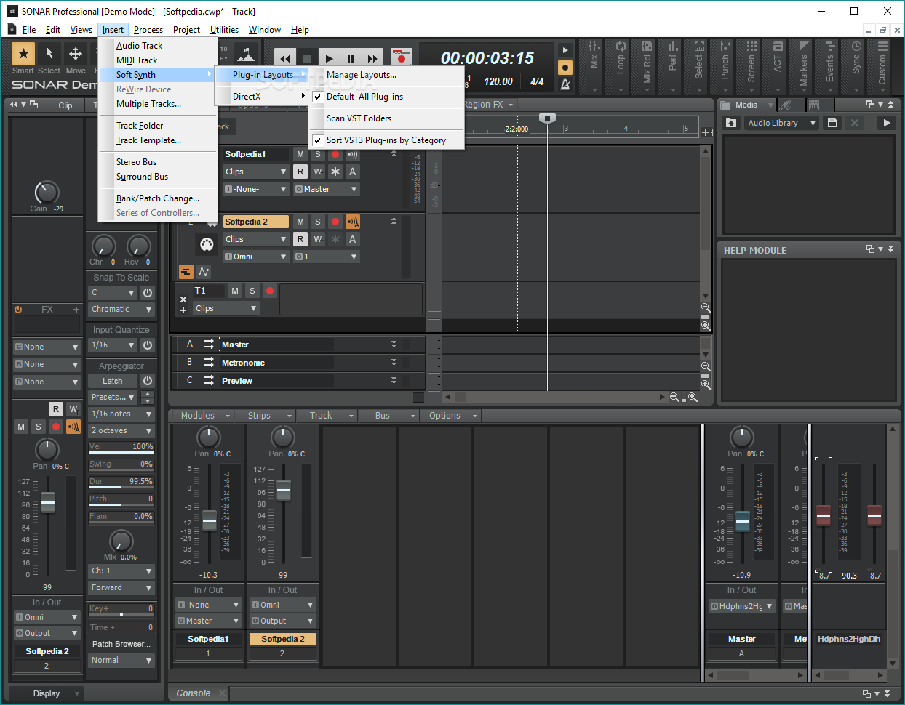
Task: Select Scan VST Folders entry
Action: 359,118
